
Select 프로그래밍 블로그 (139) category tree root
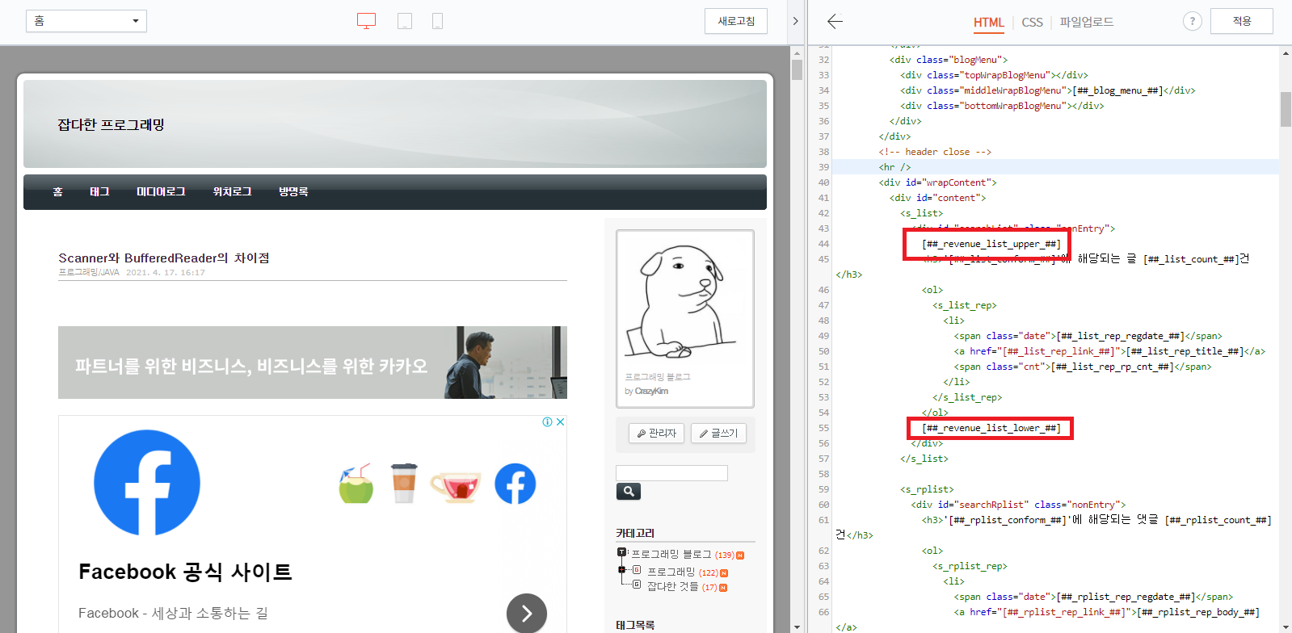[x=683, y=555]
